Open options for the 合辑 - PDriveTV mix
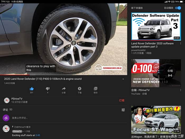185x139 pixels. pos(181,90)
